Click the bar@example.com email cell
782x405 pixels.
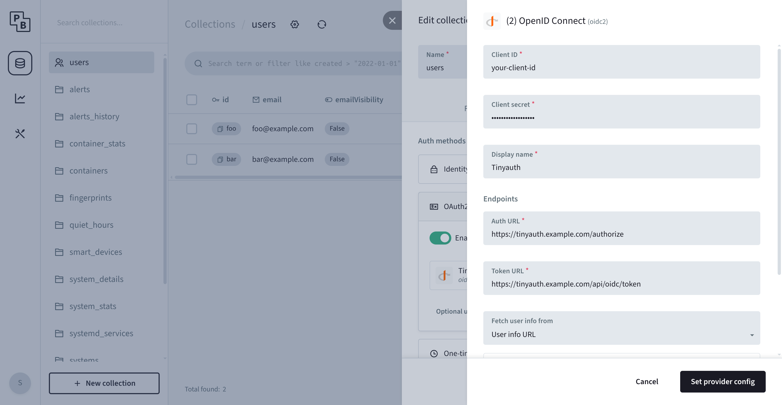tap(283, 159)
